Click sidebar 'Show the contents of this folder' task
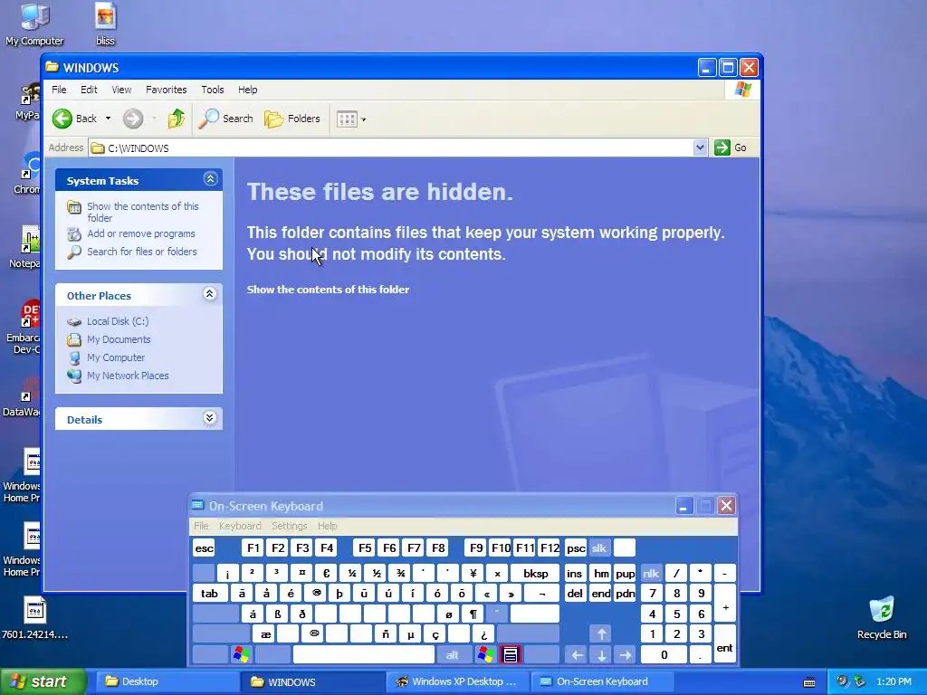The image size is (927, 695). point(142,212)
